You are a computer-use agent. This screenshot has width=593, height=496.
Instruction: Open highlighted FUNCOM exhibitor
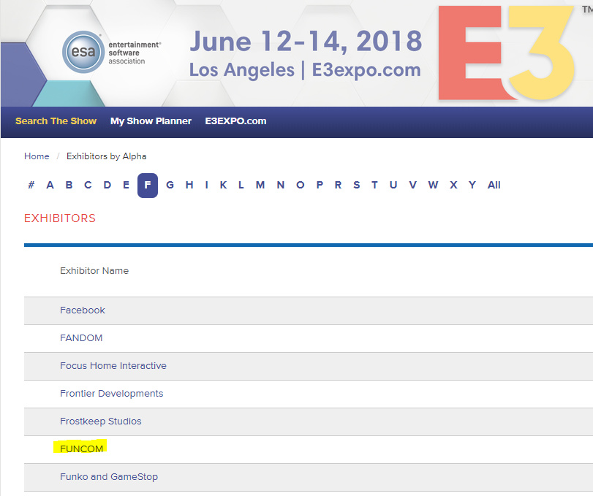pos(81,449)
